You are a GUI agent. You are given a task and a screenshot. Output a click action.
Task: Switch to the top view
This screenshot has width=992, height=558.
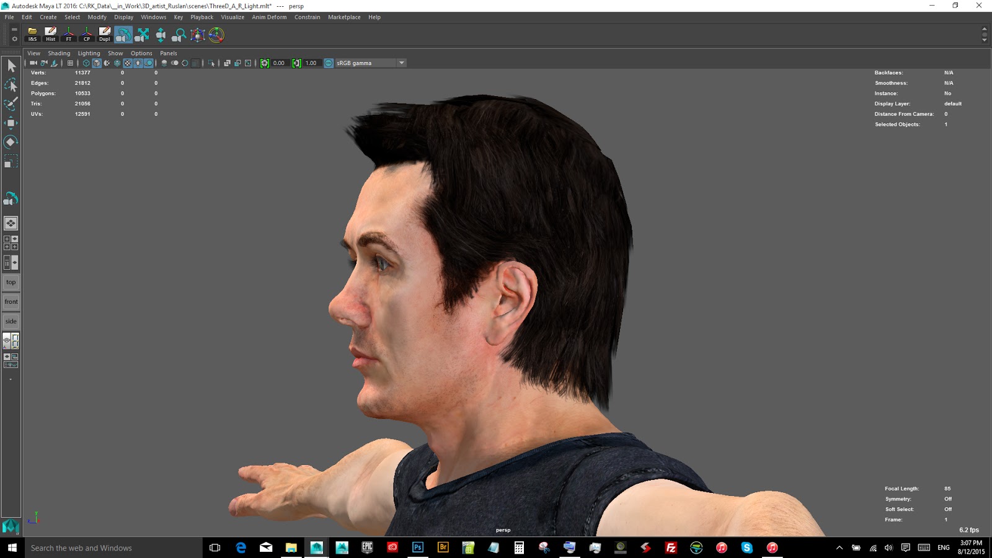[x=11, y=281]
